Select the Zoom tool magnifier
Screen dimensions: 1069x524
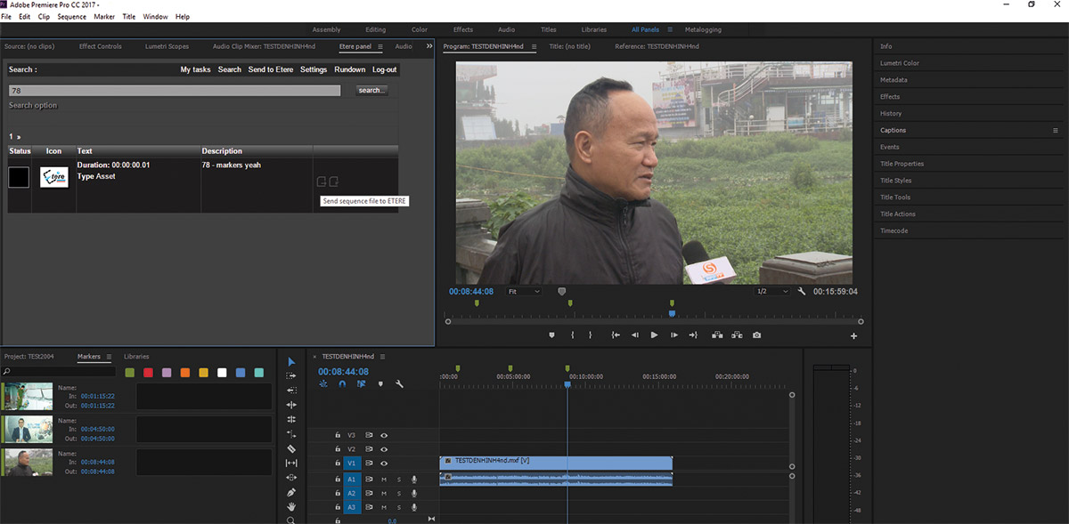tap(291, 520)
